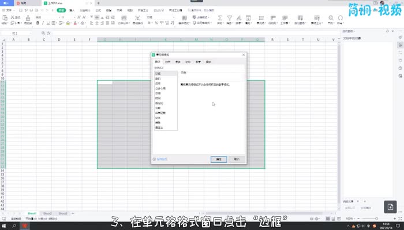
Task: Toggle bold formatting in the ribbon
Action: [x=36, y=24]
